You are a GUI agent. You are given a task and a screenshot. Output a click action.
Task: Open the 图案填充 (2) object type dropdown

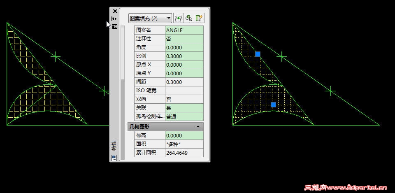(150, 19)
